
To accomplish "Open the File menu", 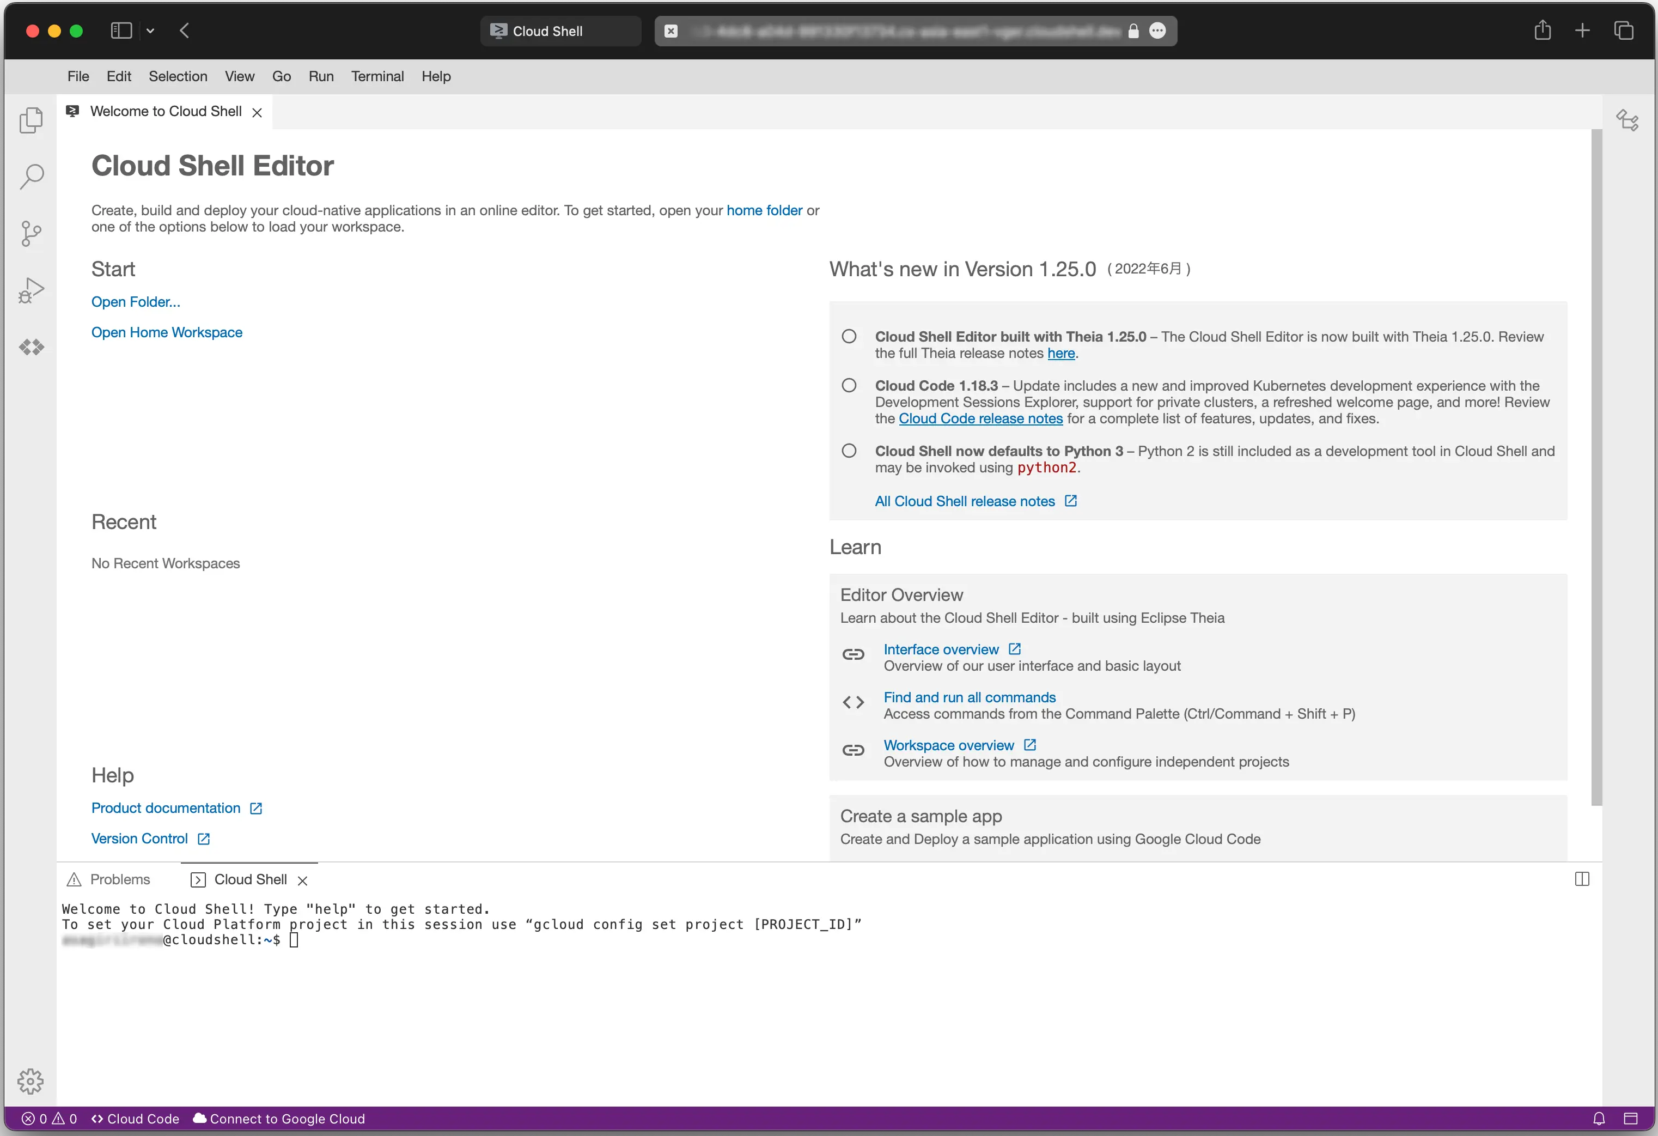I will tap(78, 76).
